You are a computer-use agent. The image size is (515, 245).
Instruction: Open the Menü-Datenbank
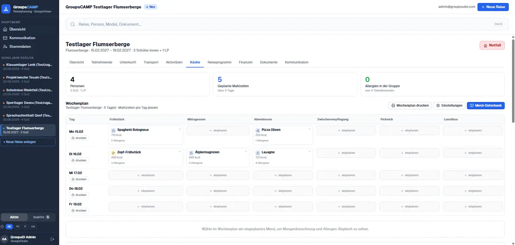click(x=486, y=106)
